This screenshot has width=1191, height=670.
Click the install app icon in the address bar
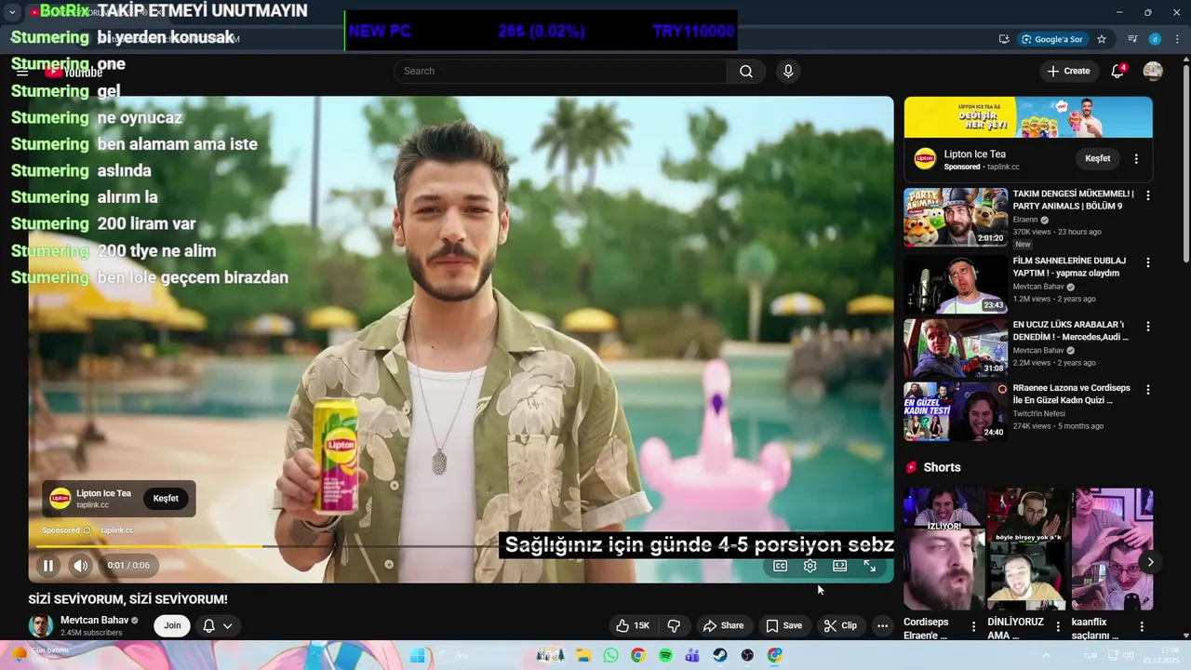tap(1004, 39)
